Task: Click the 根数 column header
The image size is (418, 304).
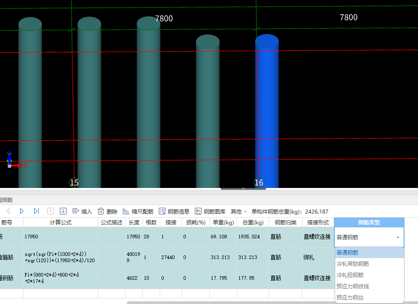Action: click(151, 222)
